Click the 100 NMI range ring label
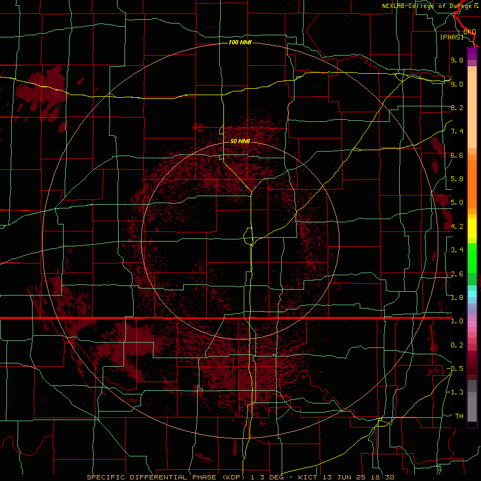Screen dimensions: 481x481 [x=240, y=42]
